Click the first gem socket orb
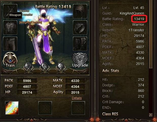 tap(28, 67)
